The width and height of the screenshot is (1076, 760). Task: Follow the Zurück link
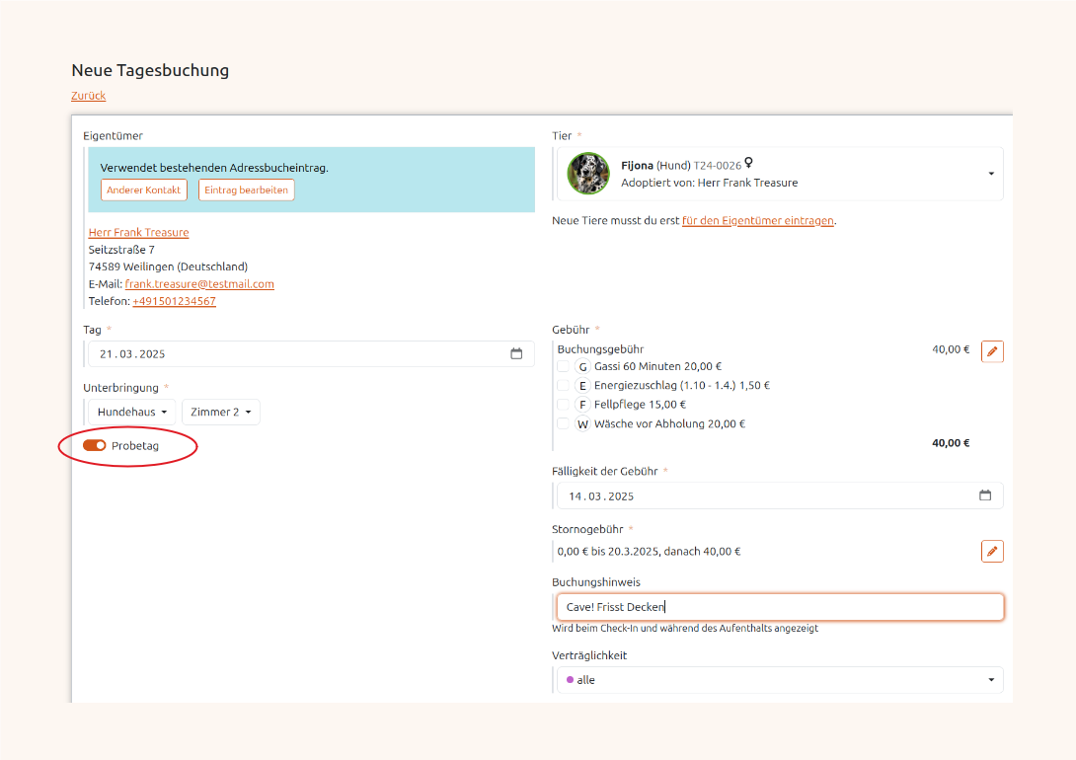click(88, 96)
